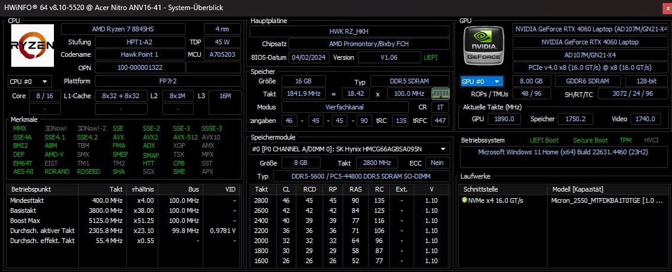Click the SSE4A feature label

23,137
